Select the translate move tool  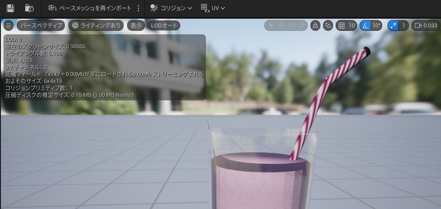(281, 26)
